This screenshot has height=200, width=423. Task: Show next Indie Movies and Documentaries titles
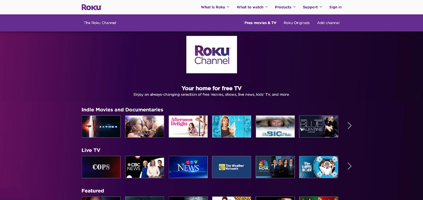click(349, 126)
